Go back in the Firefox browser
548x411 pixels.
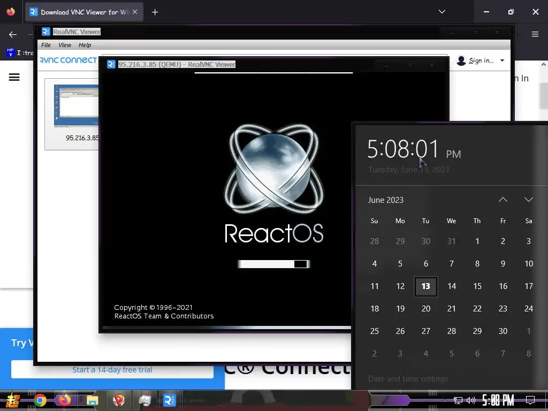click(x=13, y=34)
